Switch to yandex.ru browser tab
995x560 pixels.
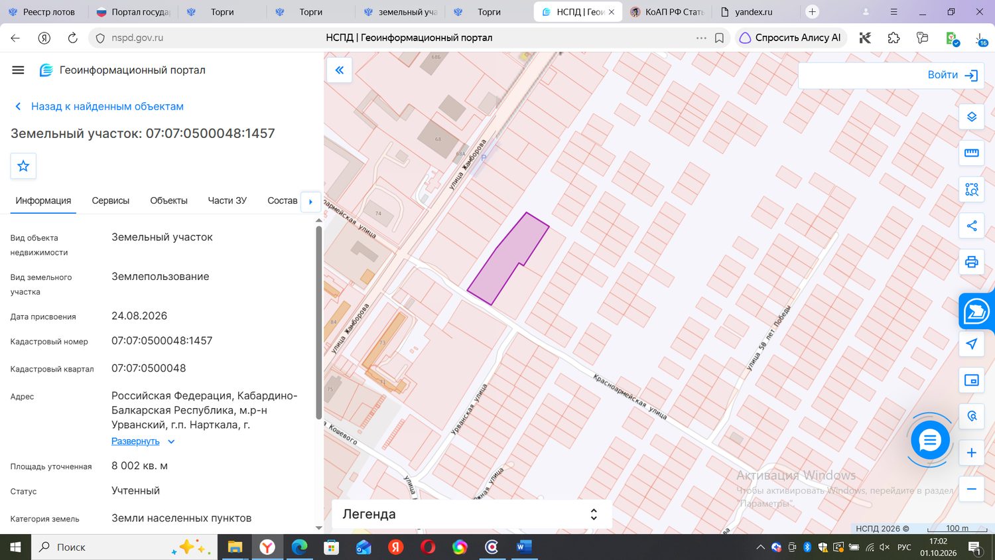(x=754, y=12)
